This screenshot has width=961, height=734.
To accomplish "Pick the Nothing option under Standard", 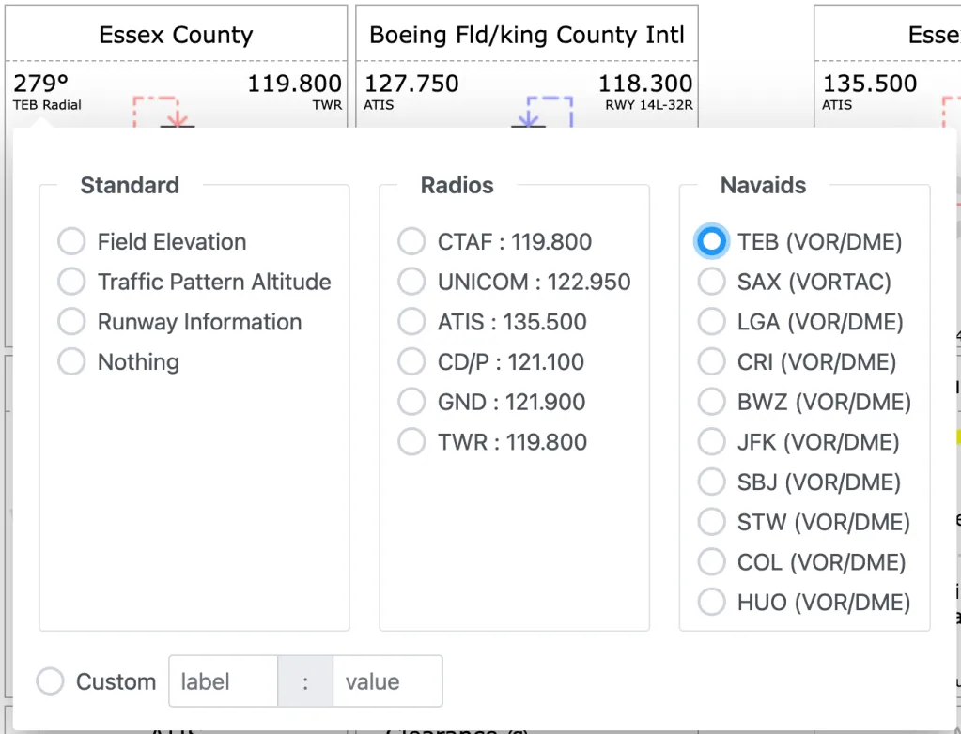I will click(72, 362).
